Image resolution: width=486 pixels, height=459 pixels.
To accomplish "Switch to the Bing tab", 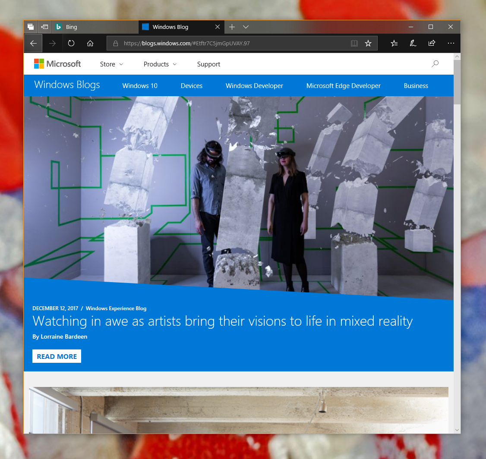I will 86,27.
